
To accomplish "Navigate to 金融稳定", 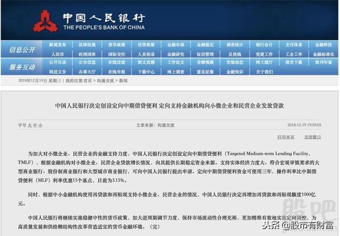I will [205, 45].
